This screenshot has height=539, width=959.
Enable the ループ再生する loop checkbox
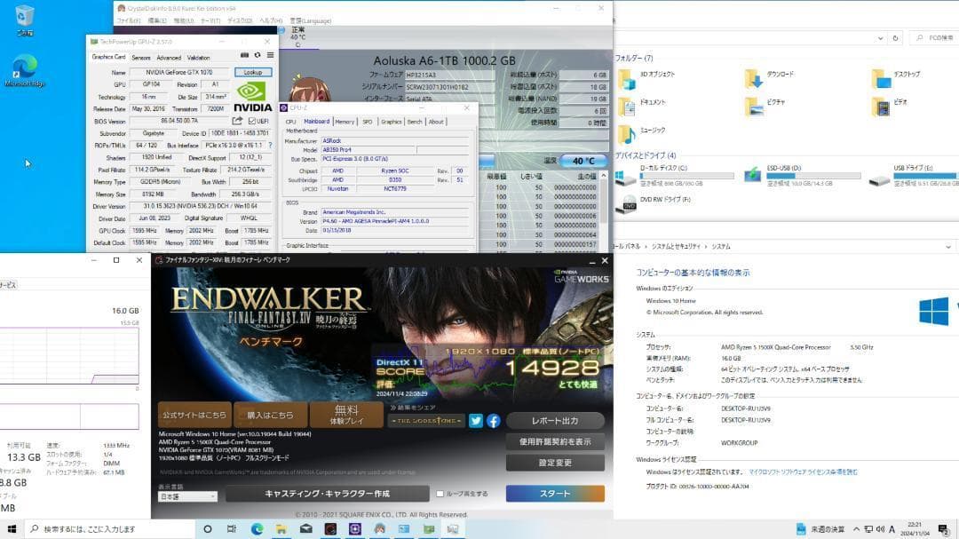pos(440,495)
